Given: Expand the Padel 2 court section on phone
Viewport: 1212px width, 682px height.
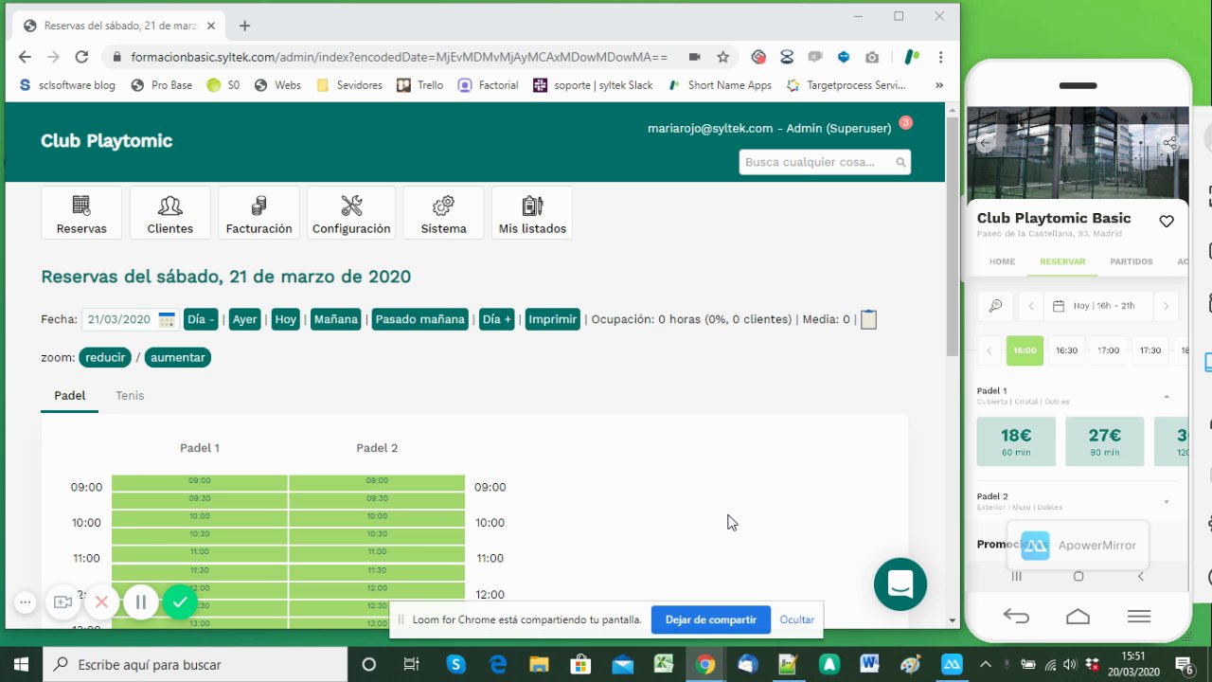Looking at the screenshot, I should [x=1167, y=502].
